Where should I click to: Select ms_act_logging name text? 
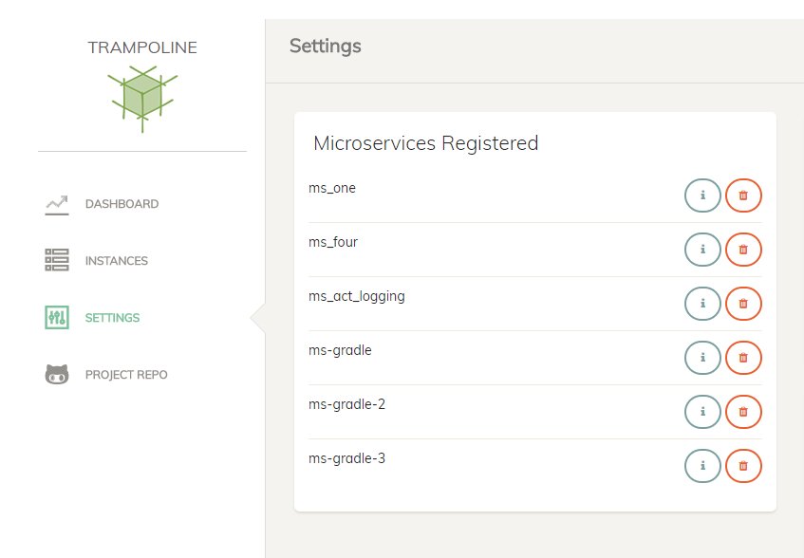click(x=356, y=297)
